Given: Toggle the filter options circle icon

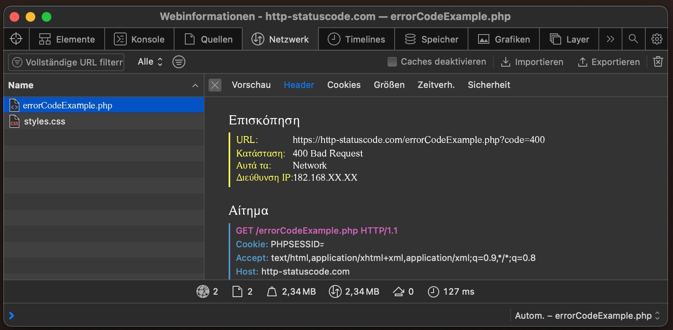Looking at the screenshot, I should click(x=179, y=62).
